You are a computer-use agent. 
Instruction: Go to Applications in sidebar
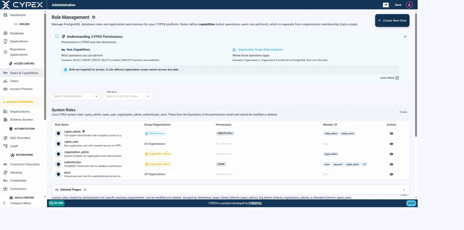click(x=22, y=41)
